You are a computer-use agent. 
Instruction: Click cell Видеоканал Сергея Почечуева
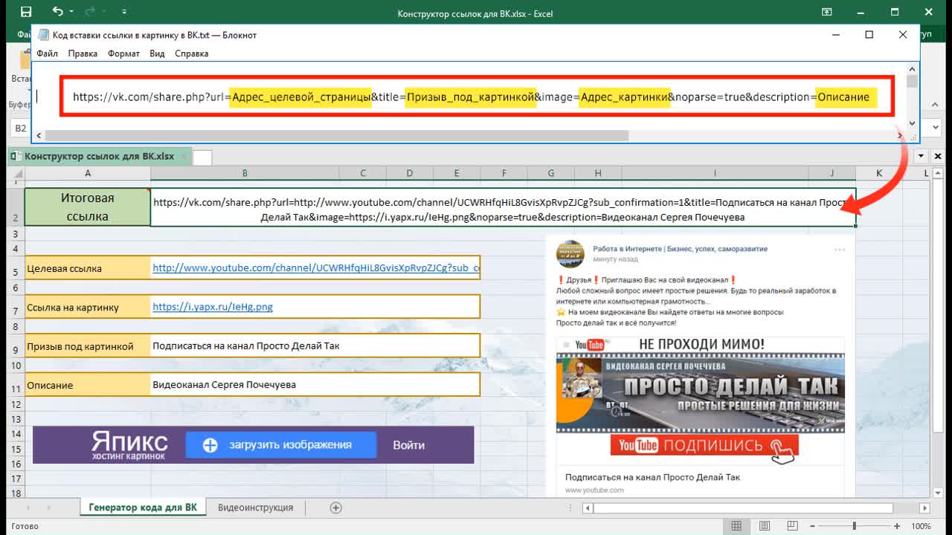315,385
